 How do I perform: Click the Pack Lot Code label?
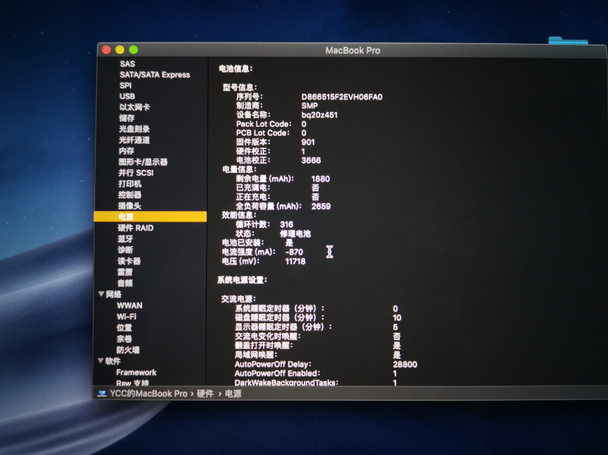coord(264,124)
